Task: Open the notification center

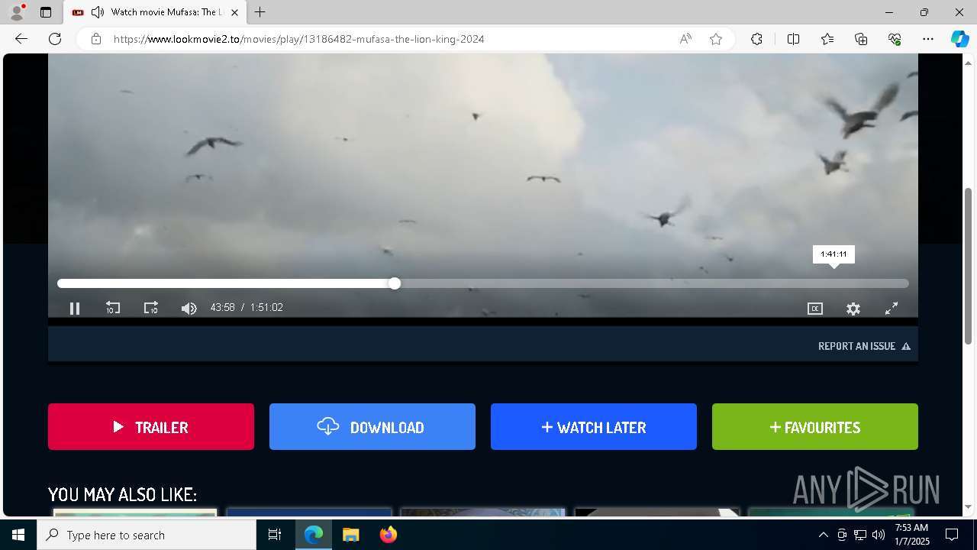Action: 952,535
